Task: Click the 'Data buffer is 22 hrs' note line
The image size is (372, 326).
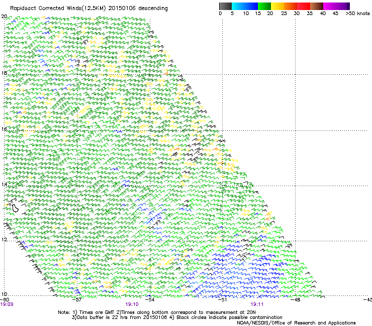Action: 177,317
